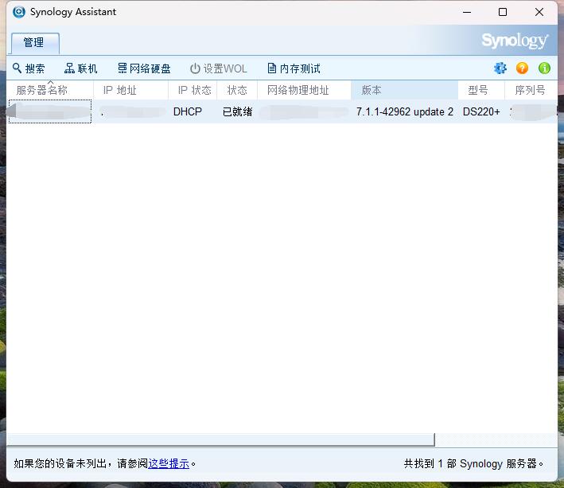564x488 pixels.
Task: Sort by 序列号 column header
Action: 531,90
